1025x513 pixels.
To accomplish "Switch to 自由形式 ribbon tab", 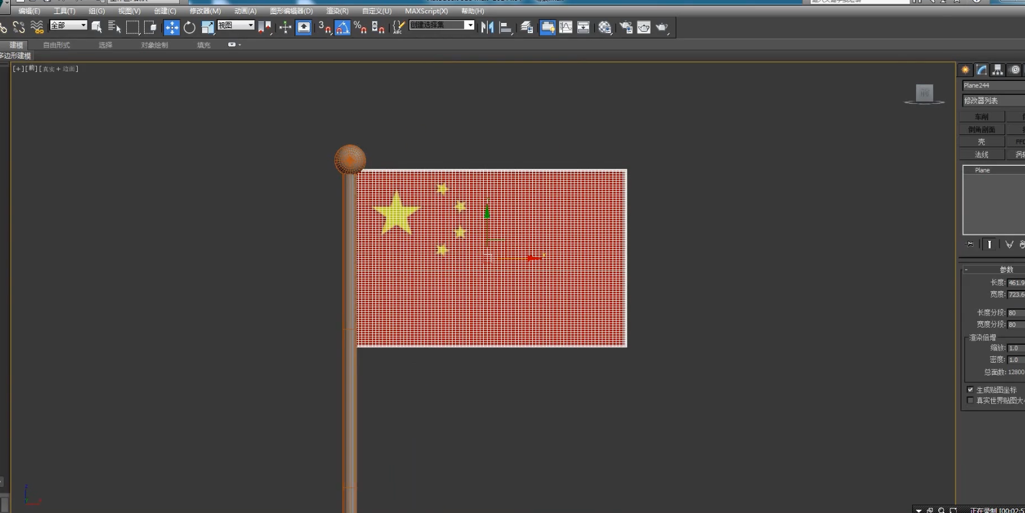I will pos(57,45).
